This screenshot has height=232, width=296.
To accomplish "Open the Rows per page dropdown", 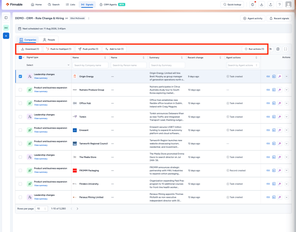I will (x=41, y=209).
